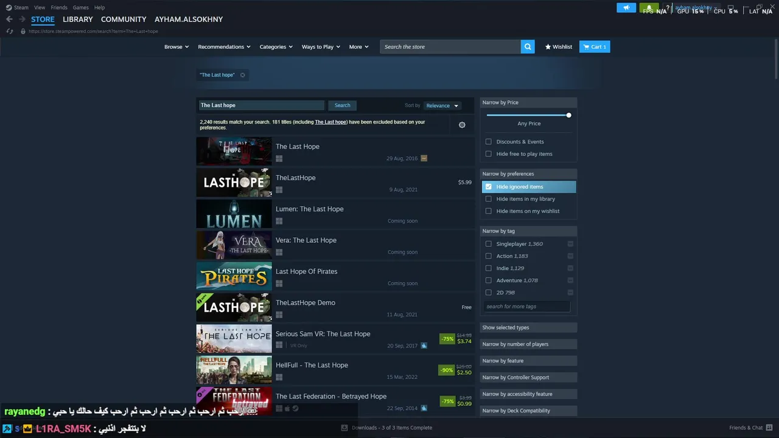Click the price range slider handle

(x=568, y=115)
